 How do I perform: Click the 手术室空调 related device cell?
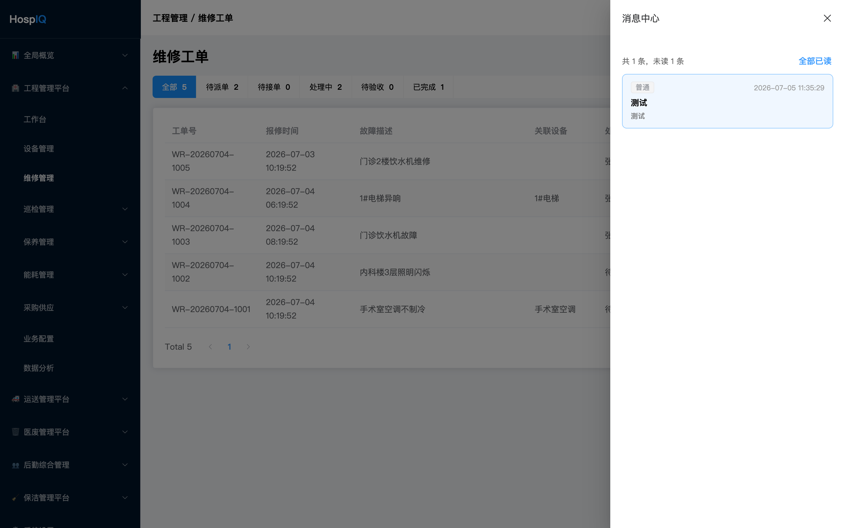click(x=555, y=309)
